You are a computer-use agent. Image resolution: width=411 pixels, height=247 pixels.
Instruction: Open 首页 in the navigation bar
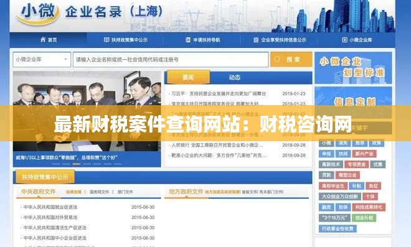(49, 40)
